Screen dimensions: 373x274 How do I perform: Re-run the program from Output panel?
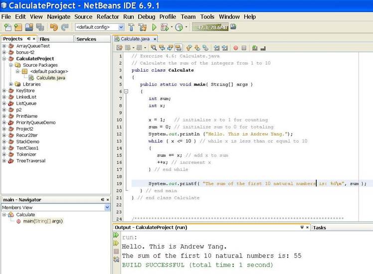tap(116, 235)
